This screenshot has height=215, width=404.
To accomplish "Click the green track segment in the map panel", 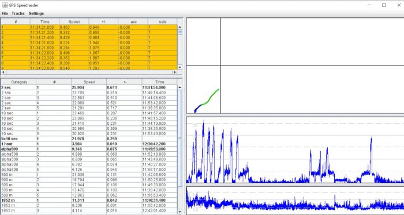I will pyautogui.click(x=211, y=97).
